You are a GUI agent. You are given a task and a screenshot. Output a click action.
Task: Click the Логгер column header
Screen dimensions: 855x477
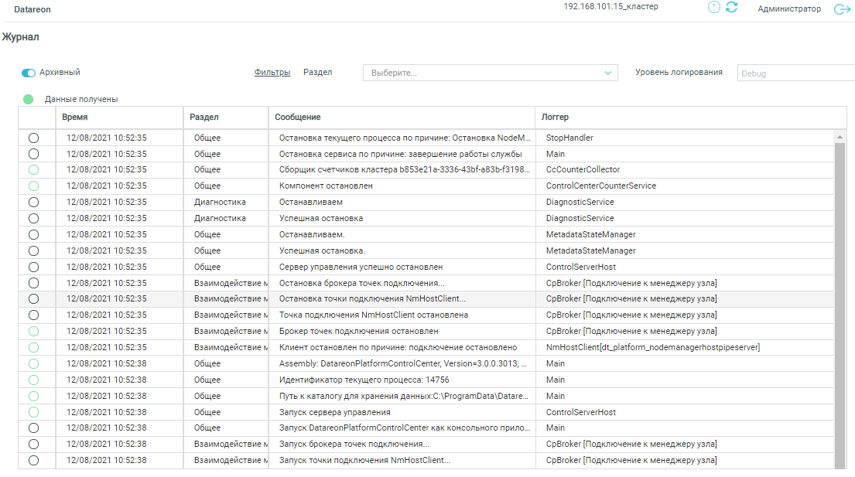point(555,117)
